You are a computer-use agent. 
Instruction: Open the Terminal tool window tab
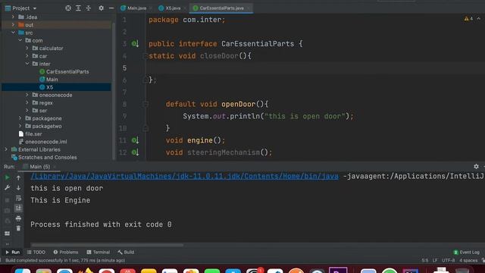click(99, 253)
